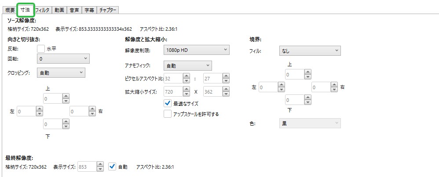Click the source アスペクト比: 2.36:1 text
Image resolution: width=439 pixels, height=177 pixels.
[158, 29]
